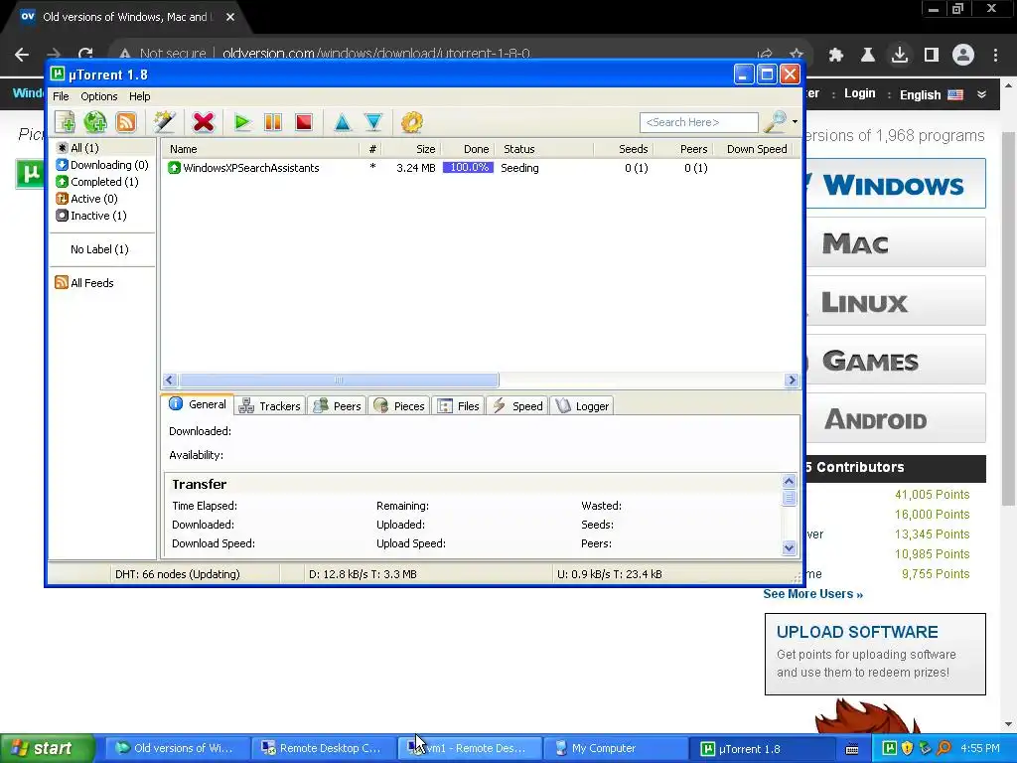The width and height of the screenshot is (1017, 763).
Task: Select the Active (0) category
Action: coord(87,199)
